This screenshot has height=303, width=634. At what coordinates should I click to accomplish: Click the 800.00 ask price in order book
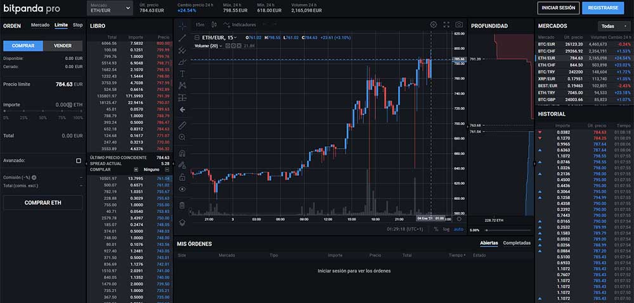(x=163, y=43)
